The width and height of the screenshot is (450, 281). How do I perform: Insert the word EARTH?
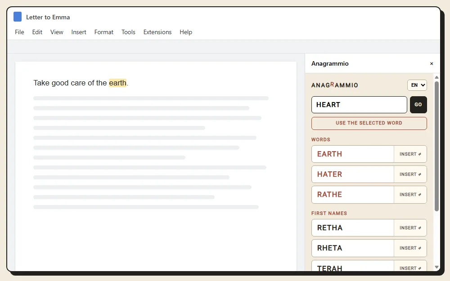click(410, 154)
